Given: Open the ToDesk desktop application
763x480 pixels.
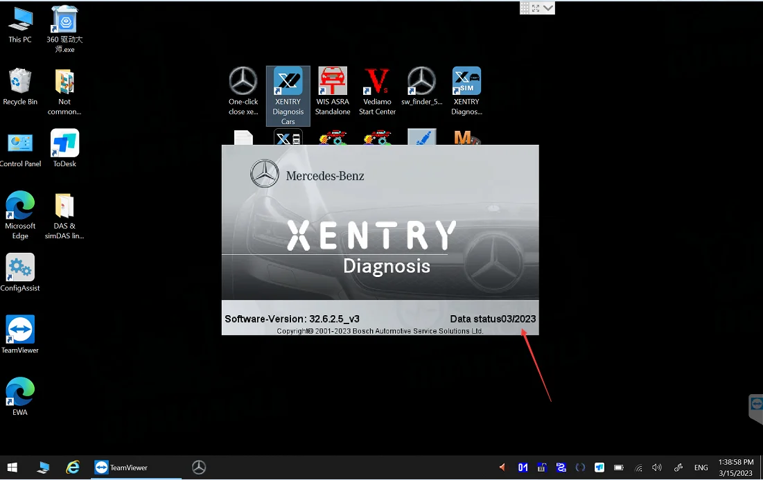Looking at the screenshot, I should [64, 145].
